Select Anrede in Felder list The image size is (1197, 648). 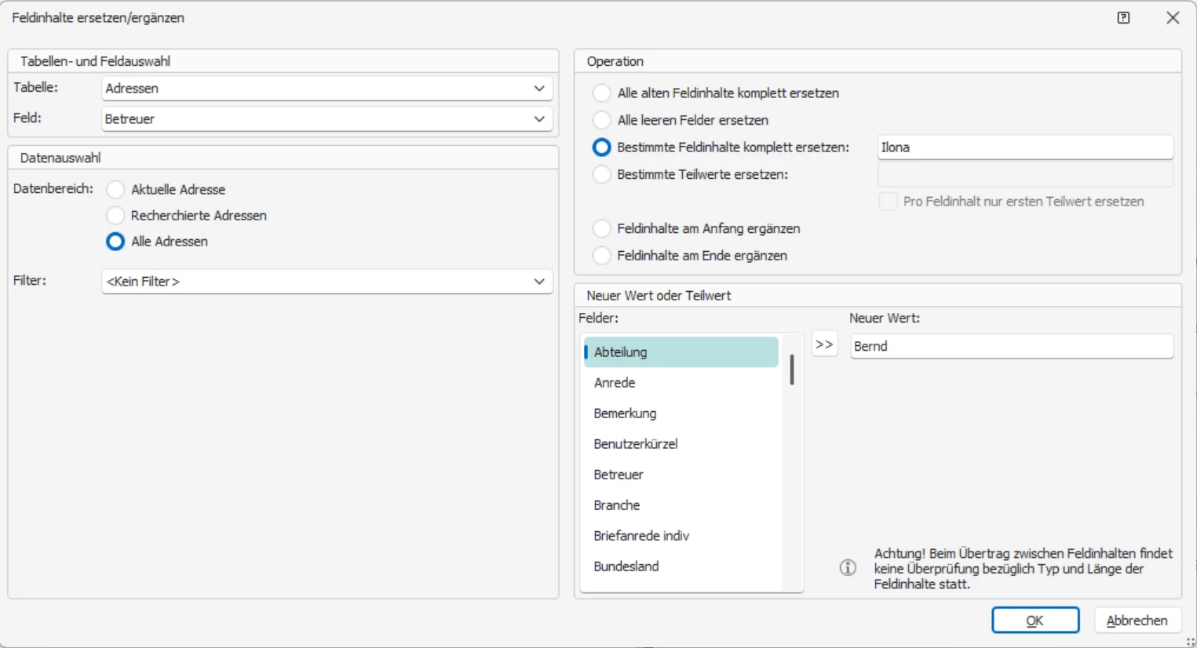pyautogui.click(x=681, y=383)
